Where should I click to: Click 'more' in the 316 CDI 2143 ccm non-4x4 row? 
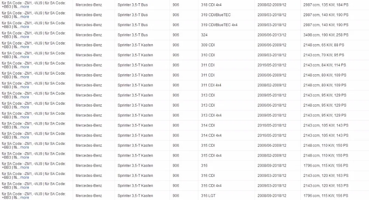point(24,178)
